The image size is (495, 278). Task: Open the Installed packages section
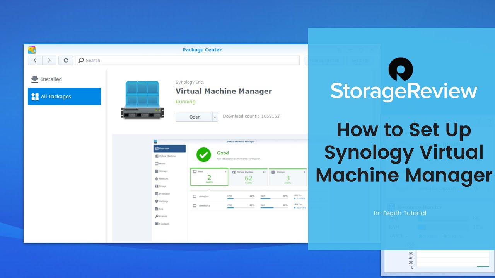[64, 79]
